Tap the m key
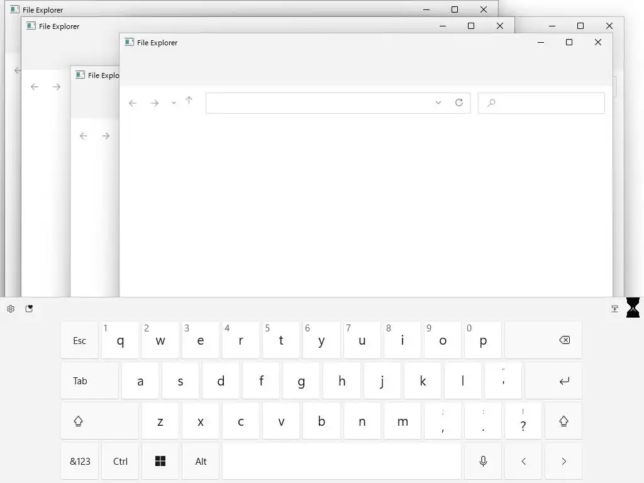Viewport: 644px width, 483px height. point(402,421)
